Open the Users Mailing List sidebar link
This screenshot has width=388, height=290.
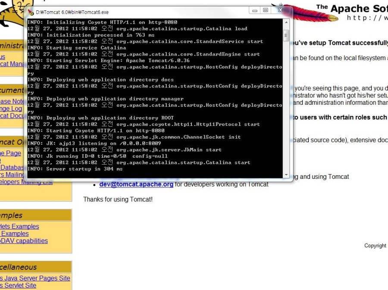[12, 175]
